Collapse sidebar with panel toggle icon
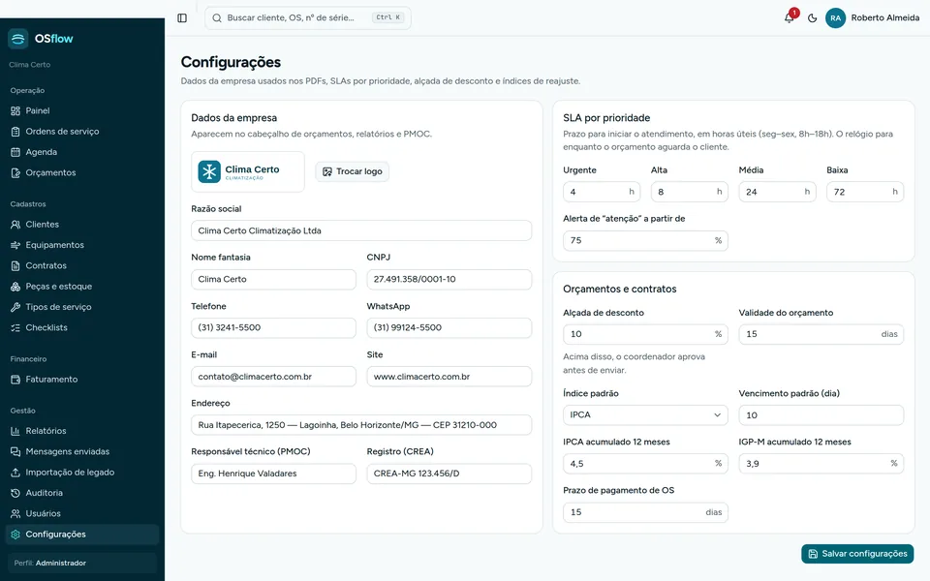The image size is (930, 581). tap(182, 17)
